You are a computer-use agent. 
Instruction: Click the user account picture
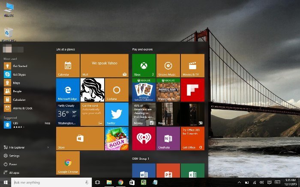(x=7, y=49)
